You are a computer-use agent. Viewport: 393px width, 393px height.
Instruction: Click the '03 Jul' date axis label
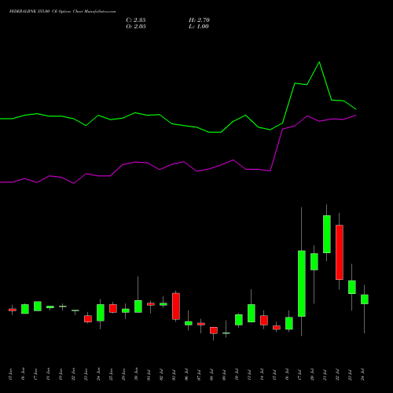coord(174,375)
